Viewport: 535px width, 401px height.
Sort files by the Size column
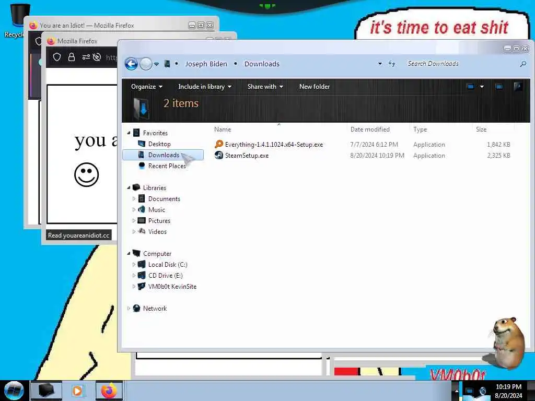click(x=481, y=129)
